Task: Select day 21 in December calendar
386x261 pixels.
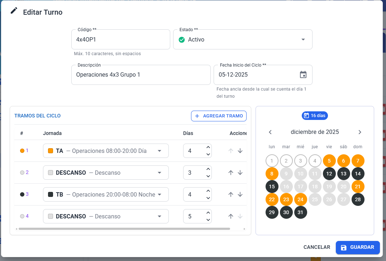Action: pos(358,187)
